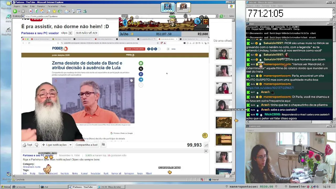The image size is (336, 189).
Task: Share the article via the Facebook icon
Action: click(x=141, y=74)
